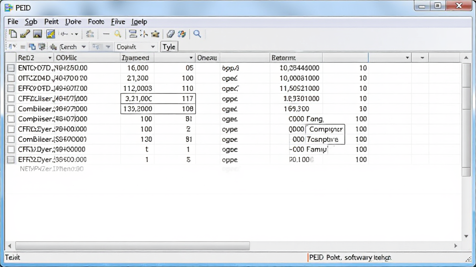Open the Sgb menu
476x267 pixels.
coord(31,22)
